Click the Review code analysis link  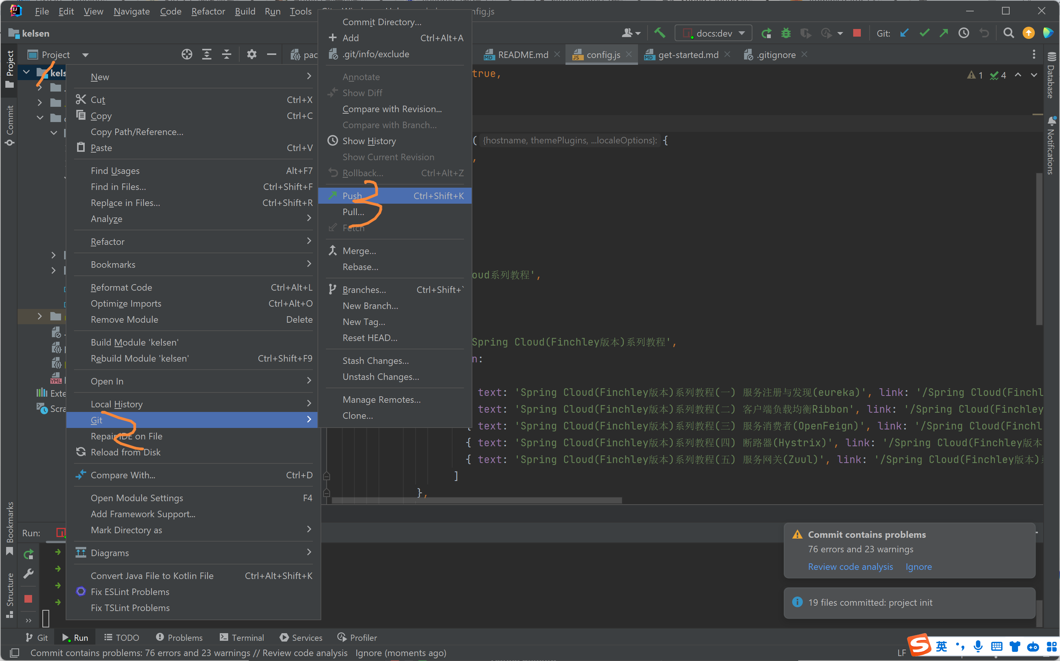coord(850,566)
